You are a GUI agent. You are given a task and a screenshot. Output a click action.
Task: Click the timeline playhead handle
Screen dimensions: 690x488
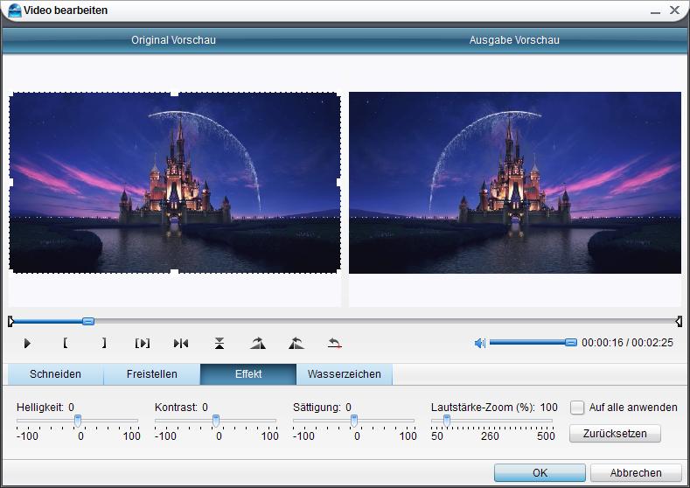[87, 322]
